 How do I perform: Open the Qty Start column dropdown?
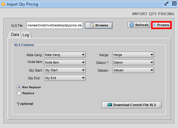pos(65,70)
